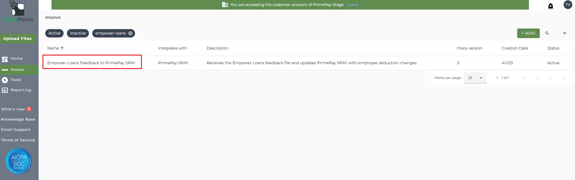Click the row description text
Screen dimensions: 575x180
312,63
